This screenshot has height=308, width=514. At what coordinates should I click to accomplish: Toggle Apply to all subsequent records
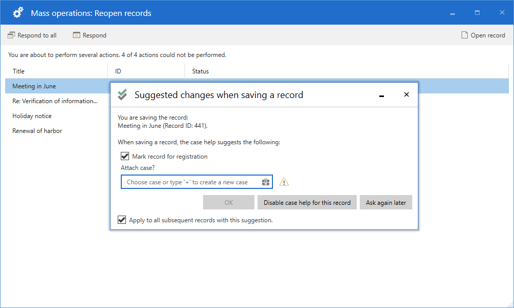pos(122,220)
